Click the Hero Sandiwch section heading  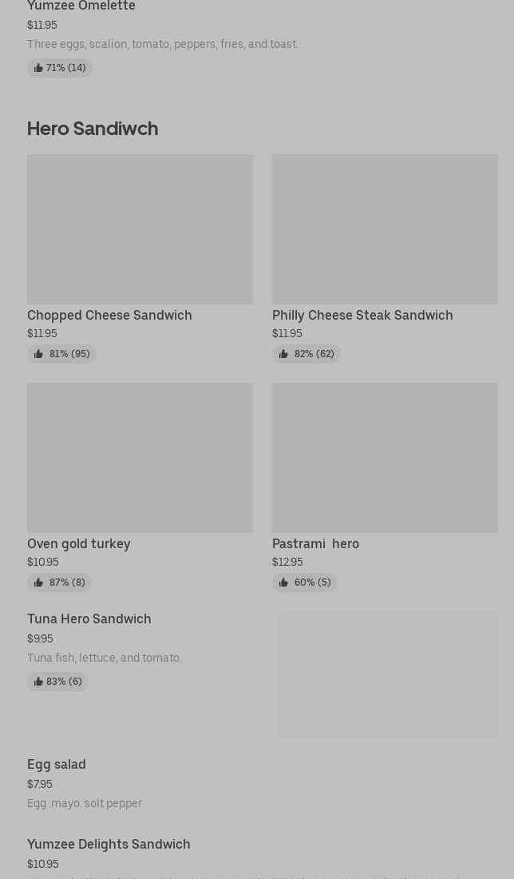93,128
